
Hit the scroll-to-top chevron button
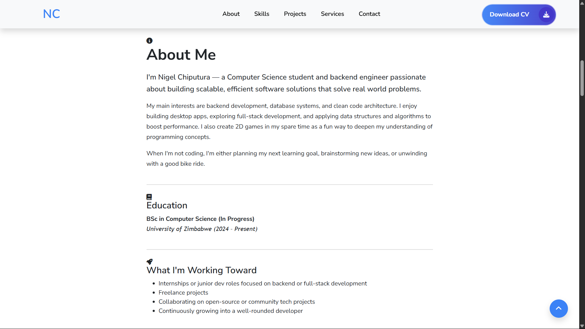558,309
